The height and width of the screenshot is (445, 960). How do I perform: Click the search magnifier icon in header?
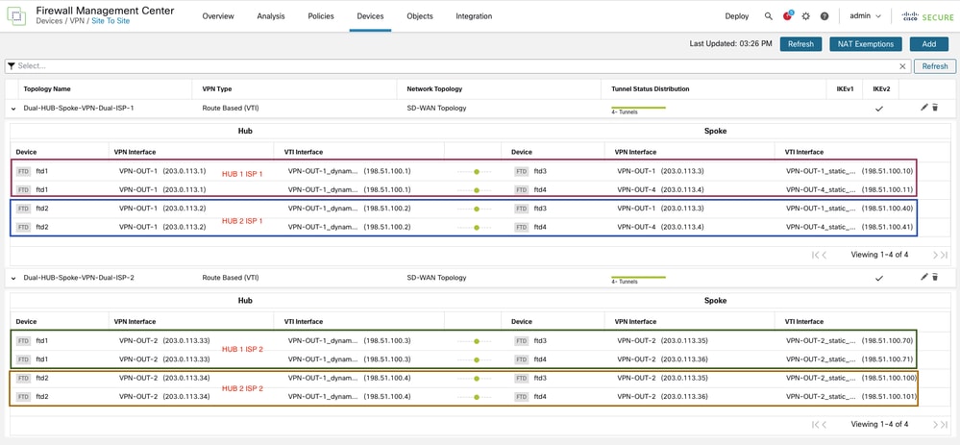768,16
